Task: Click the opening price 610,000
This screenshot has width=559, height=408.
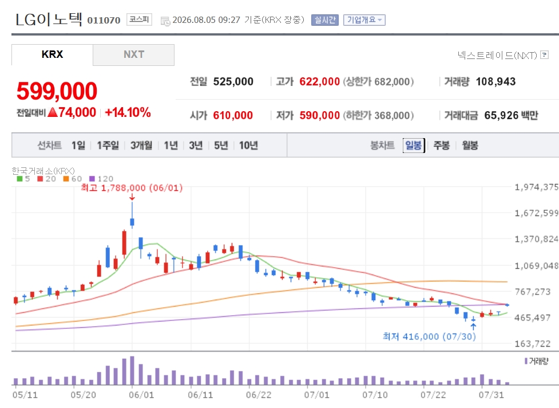Action: (233, 115)
